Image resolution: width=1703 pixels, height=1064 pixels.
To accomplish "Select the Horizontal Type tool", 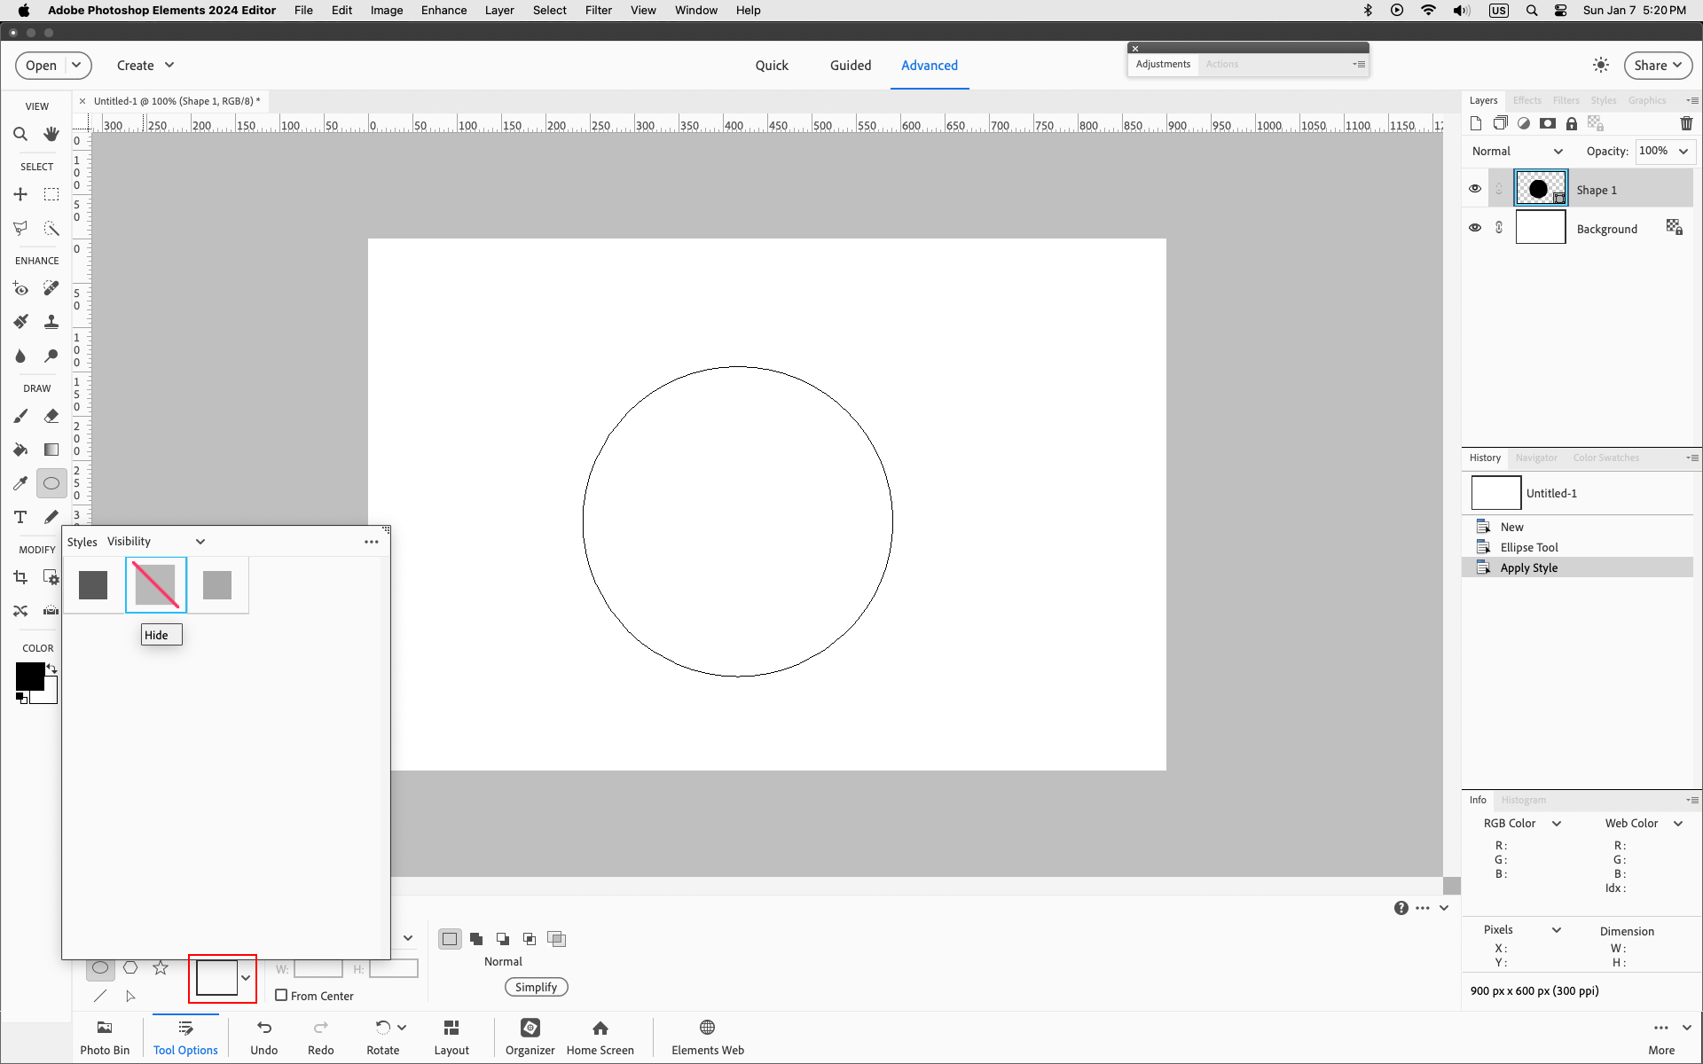I will [x=20, y=517].
